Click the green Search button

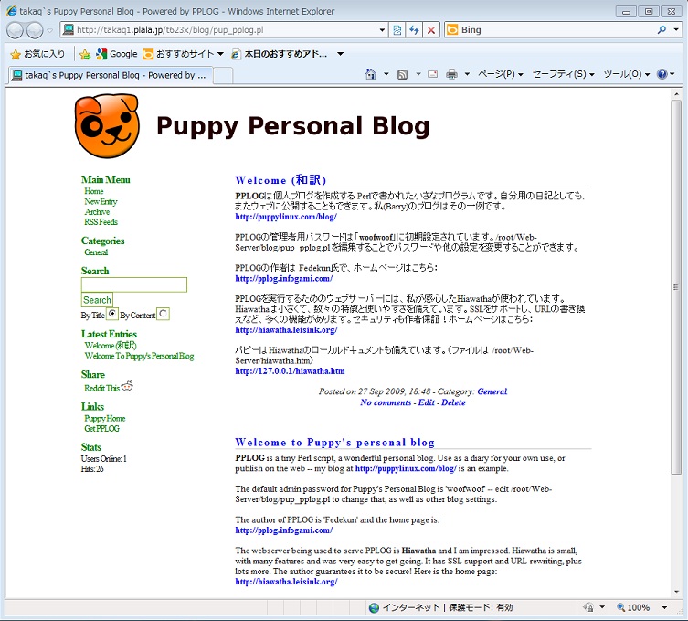tap(97, 300)
